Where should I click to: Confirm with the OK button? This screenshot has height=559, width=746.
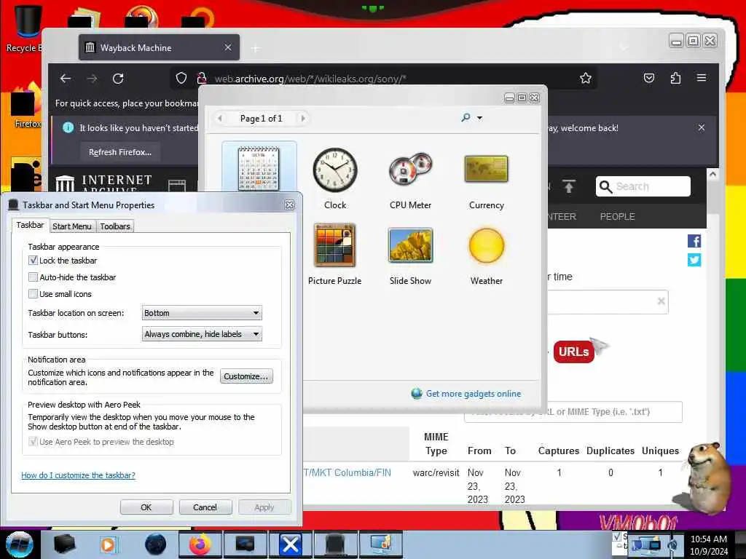[146, 507]
